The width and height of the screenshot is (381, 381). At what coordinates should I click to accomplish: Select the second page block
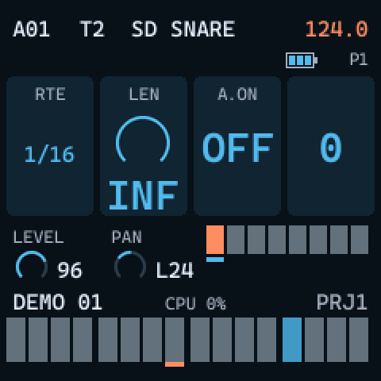click(x=236, y=240)
